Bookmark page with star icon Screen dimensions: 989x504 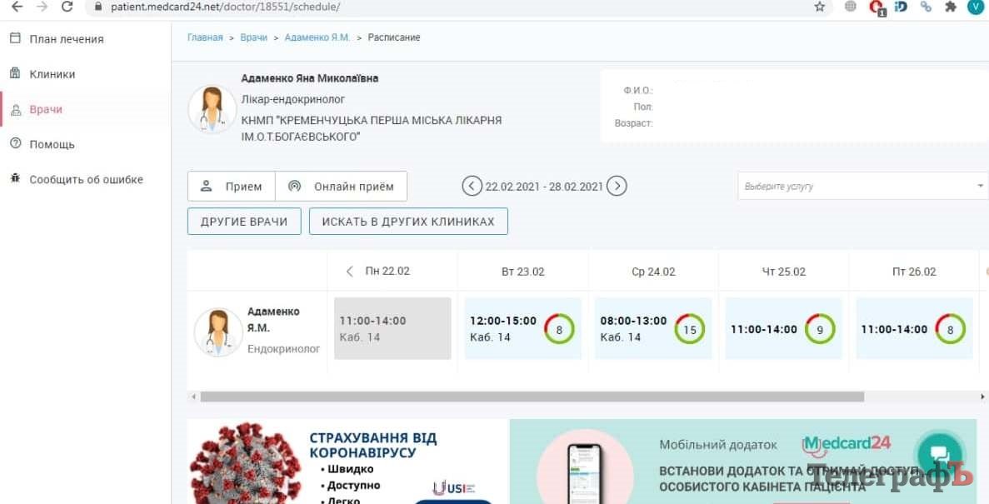[x=820, y=7]
